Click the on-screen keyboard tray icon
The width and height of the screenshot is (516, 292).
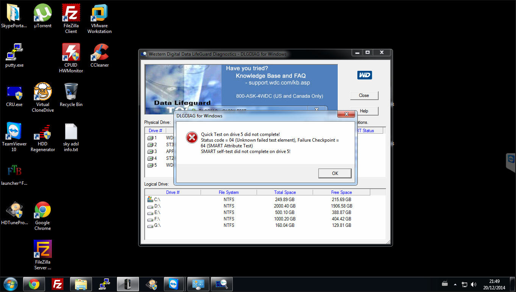445,284
